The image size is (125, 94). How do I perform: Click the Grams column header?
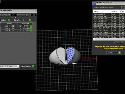point(115,11)
